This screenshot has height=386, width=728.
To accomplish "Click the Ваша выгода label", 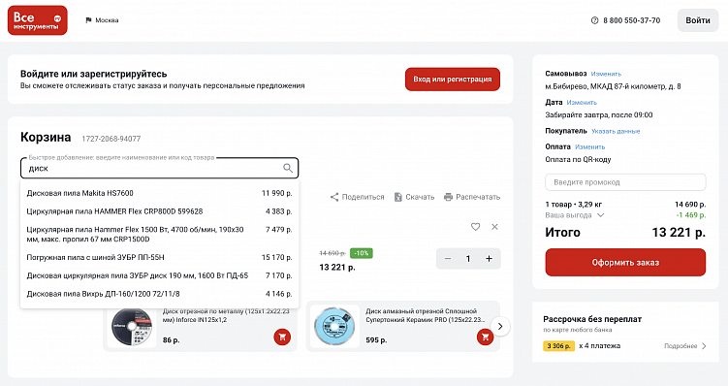I will click(568, 215).
